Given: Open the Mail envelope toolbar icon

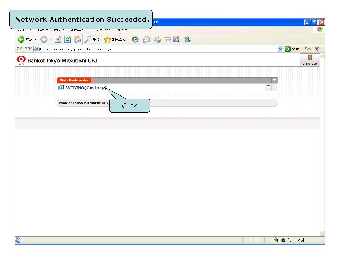Looking at the screenshot, I should pos(146,40).
